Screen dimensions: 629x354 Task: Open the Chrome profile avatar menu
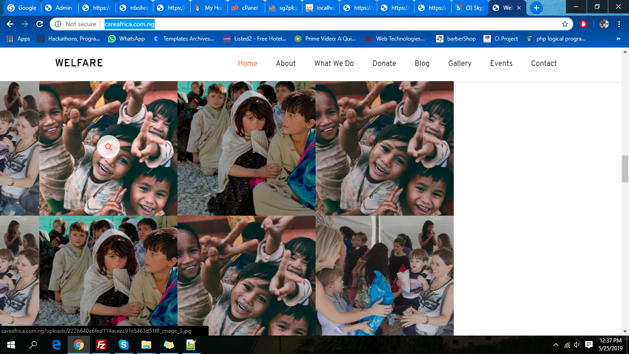point(604,24)
